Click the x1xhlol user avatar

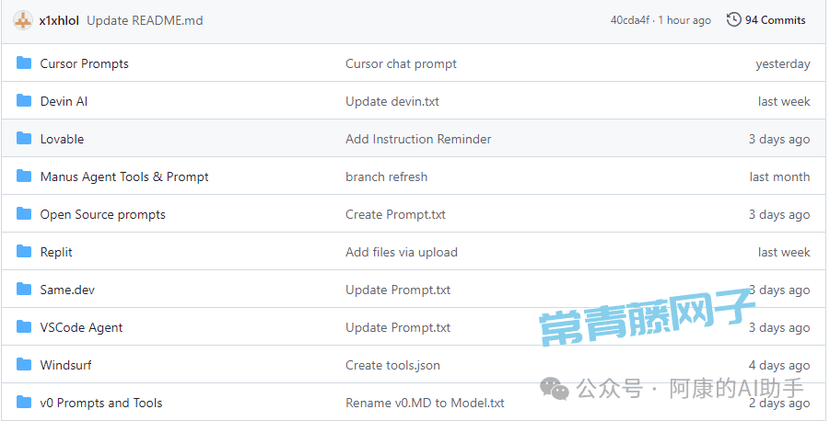pos(23,20)
